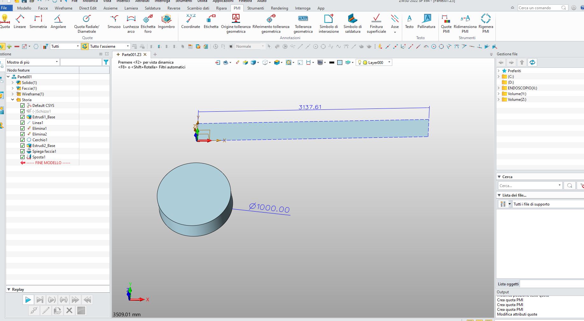Open the Asse dropdown arrow
The width and height of the screenshot is (584, 321).
395,32
